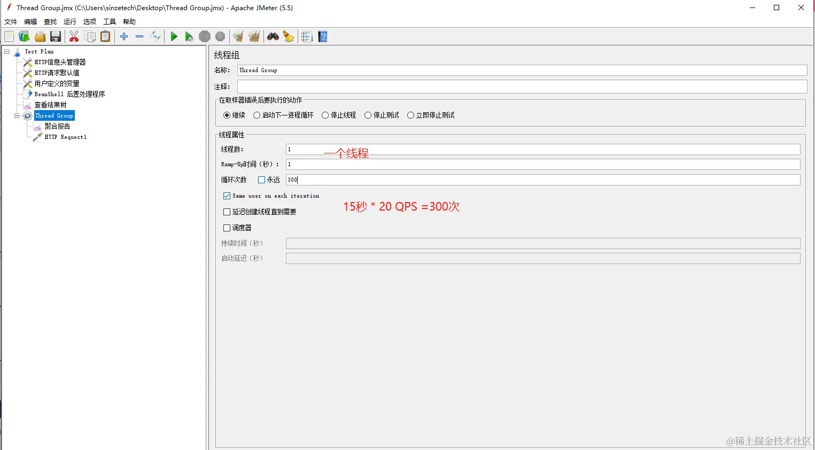Select HTTP信息头管理器 in the tree
This screenshot has width=815, height=450.
[60, 63]
